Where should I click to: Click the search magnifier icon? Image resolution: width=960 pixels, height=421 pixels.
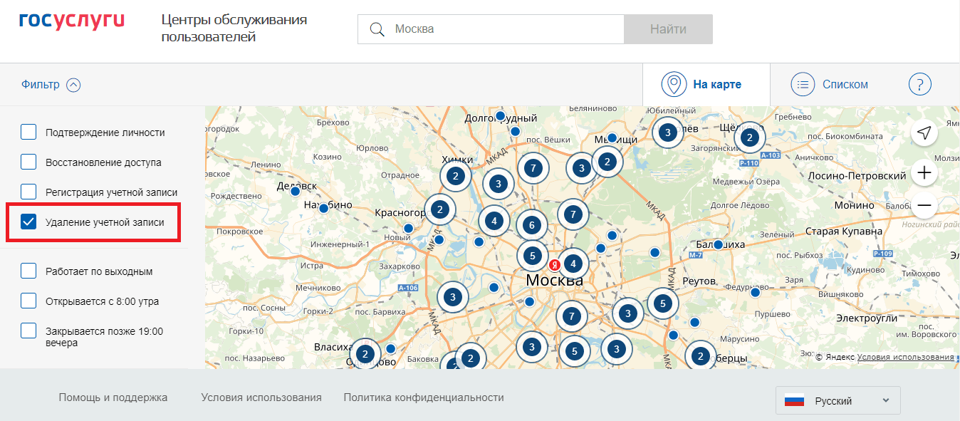point(377,29)
